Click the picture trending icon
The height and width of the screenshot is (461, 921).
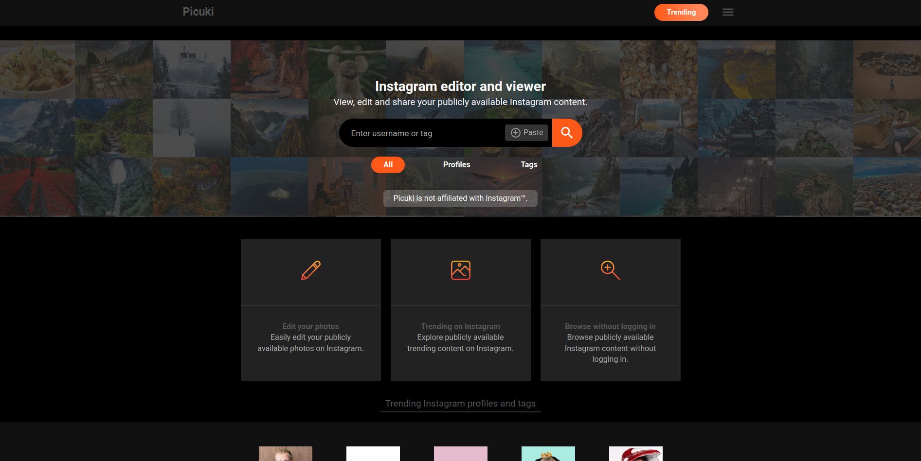[461, 270]
